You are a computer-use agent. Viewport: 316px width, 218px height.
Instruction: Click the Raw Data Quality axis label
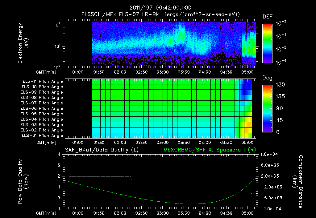pyautogui.click(x=23, y=182)
